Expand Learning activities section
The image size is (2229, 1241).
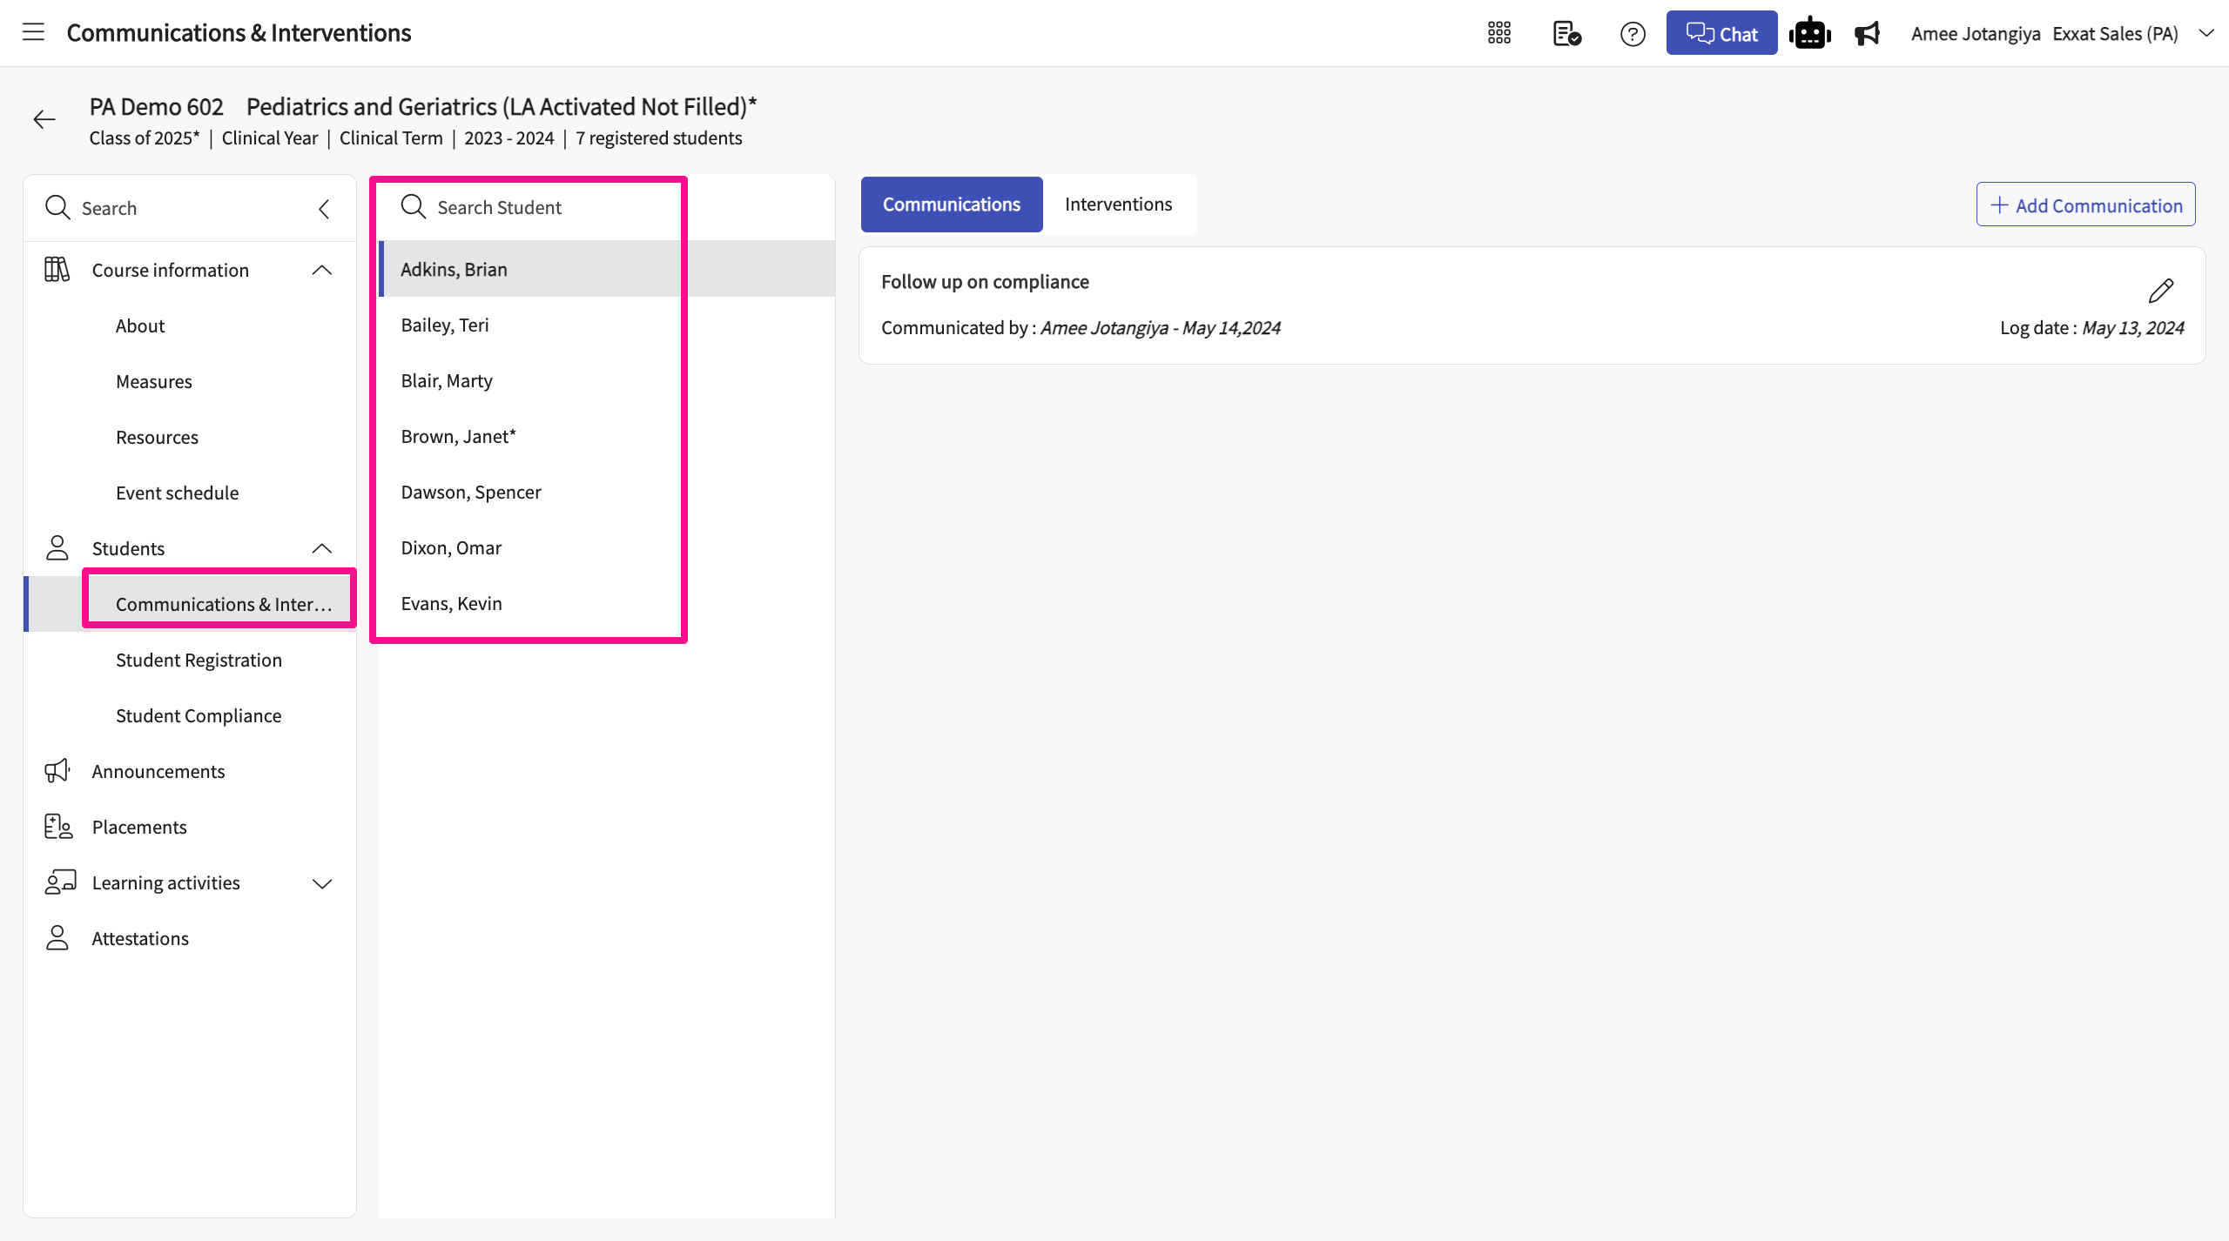pyautogui.click(x=321, y=882)
